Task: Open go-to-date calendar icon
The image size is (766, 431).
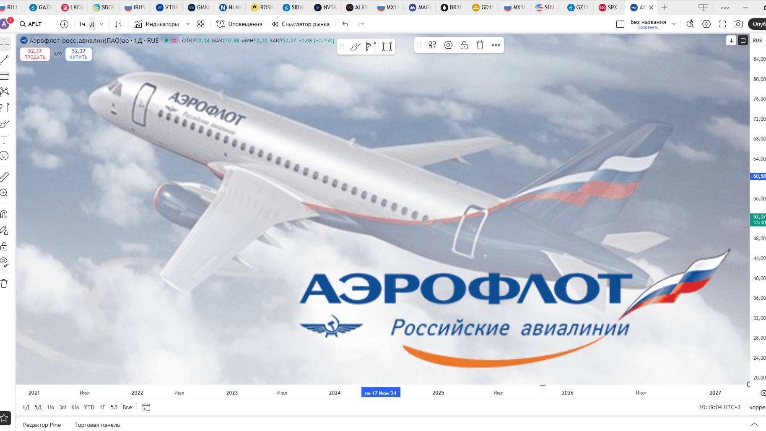Action: point(146,407)
